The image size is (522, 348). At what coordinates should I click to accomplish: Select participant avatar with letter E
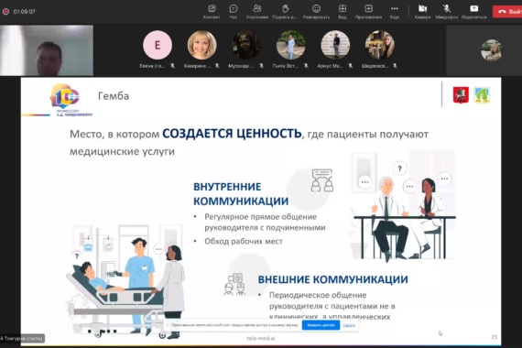tap(158, 45)
